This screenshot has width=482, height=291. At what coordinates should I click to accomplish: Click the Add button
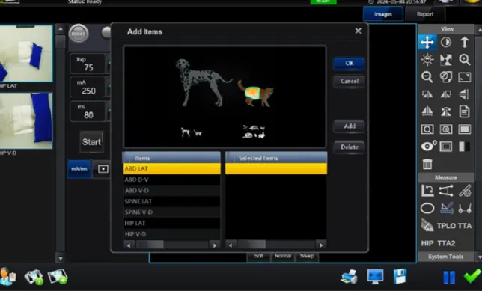tap(350, 126)
